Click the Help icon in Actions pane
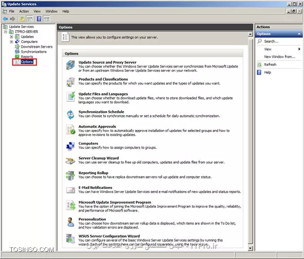 pos(259,72)
